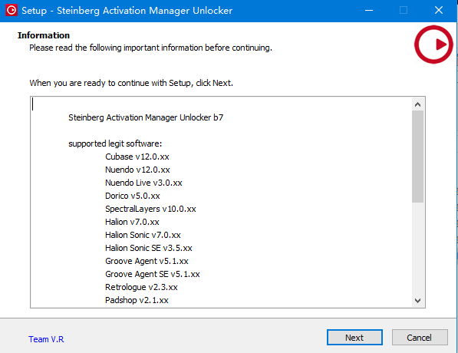This screenshot has width=458, height=353.
Task: Click the large red play-circle logo
Action: tap(433, 45)
